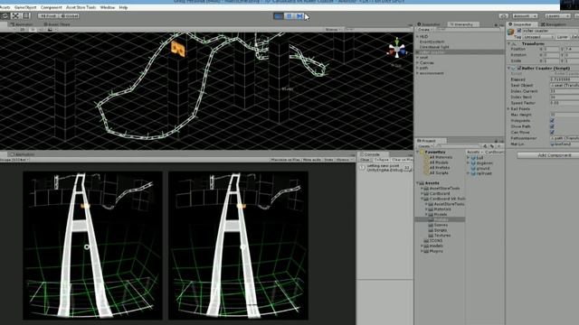579x325 pixels.
Task: Select the orange Cardboard camera gizmo in the scene
Action: (178, 49)
